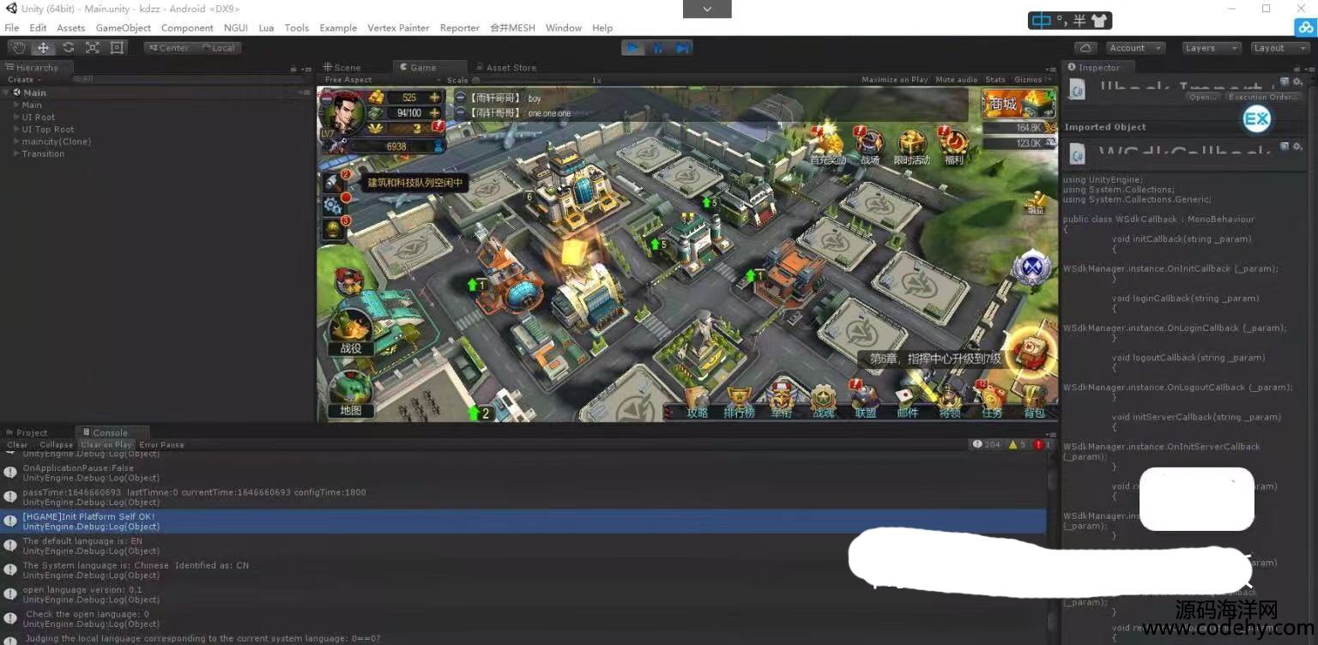The height and width of the screenshot is (645, 1318).
Task: Open the Gizmos dropdown
Action: 1031,80
